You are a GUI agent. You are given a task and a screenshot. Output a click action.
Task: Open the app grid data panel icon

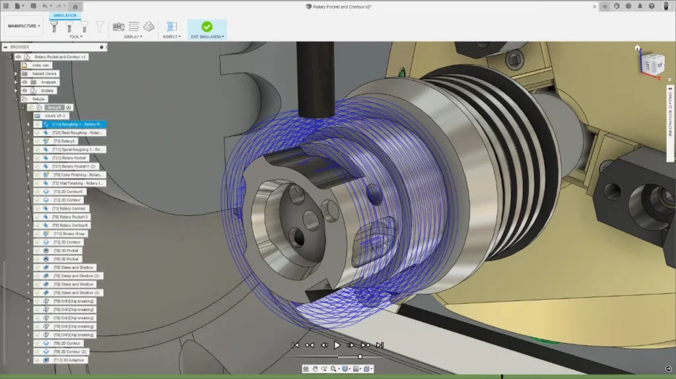coord(5,6)
